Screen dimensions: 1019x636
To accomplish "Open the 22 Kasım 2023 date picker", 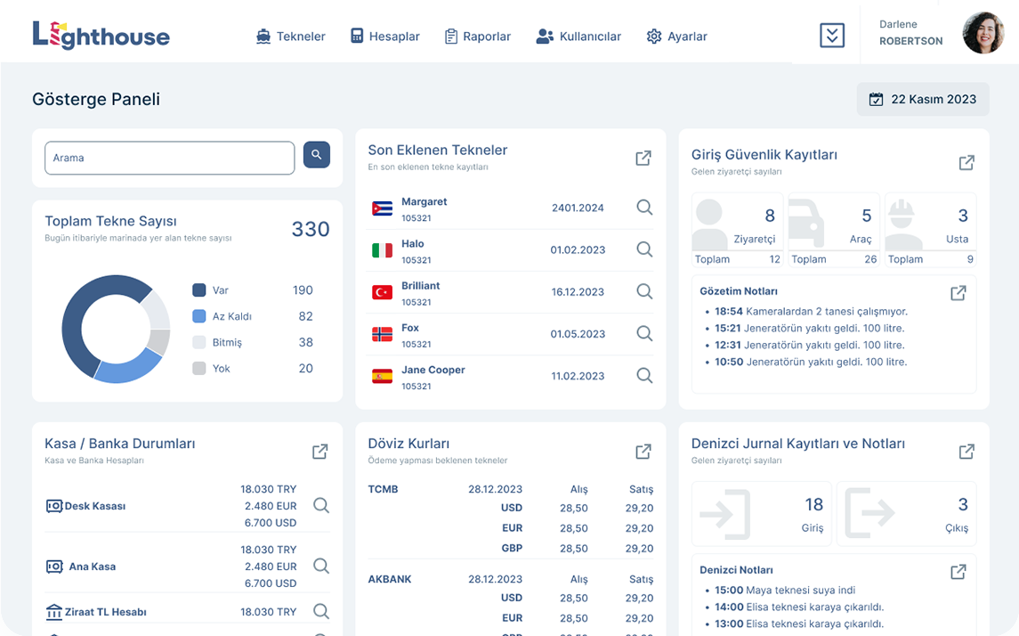I will point(923,99).
